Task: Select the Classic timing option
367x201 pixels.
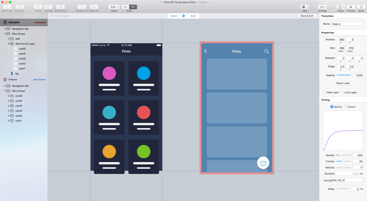Action: (345, 107)
